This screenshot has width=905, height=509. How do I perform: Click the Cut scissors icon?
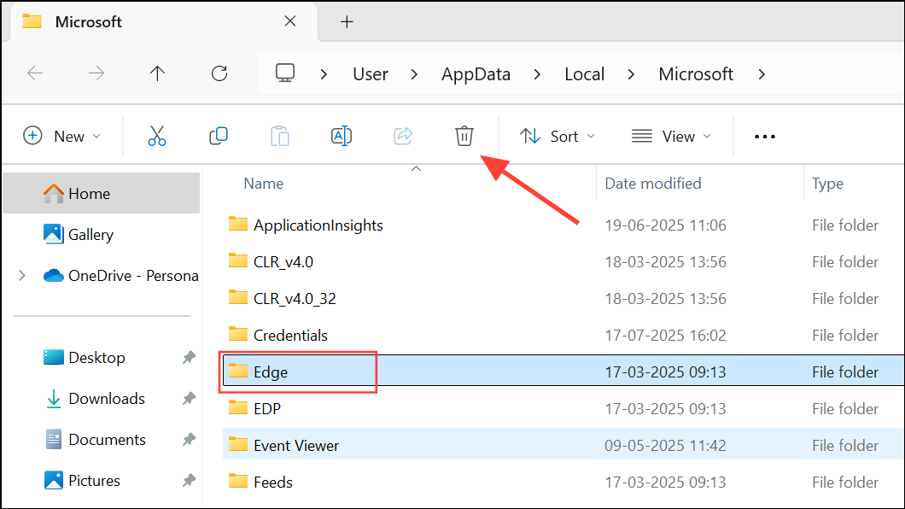click(157, 136)
